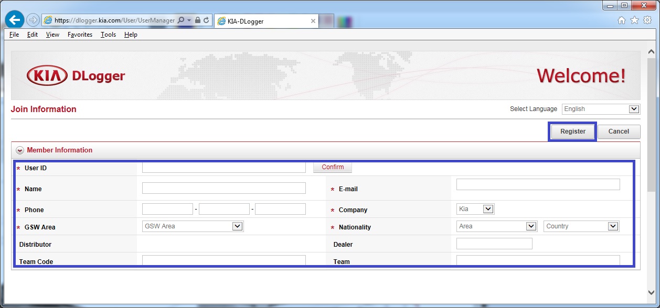The image size is (660, 308).
Task: Open the Company dropdown showing Kia
Action: tap(475, 209)
